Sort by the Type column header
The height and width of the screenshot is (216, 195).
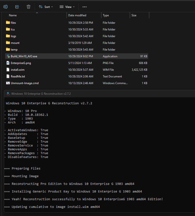(106, 15)
